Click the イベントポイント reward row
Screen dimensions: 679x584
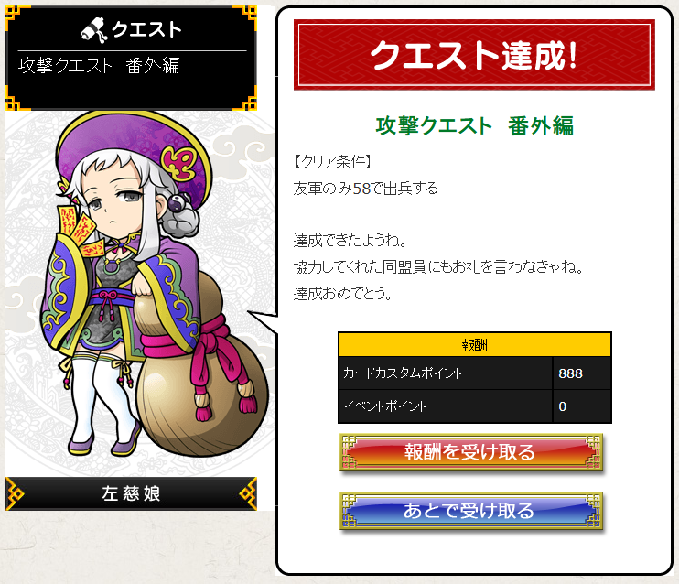tap(475, 406)
